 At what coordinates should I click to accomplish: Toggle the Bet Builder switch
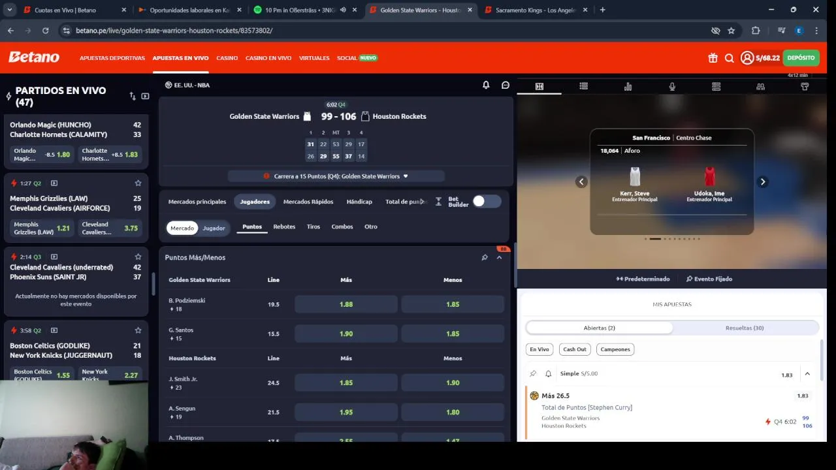click(x=487, y=201)
